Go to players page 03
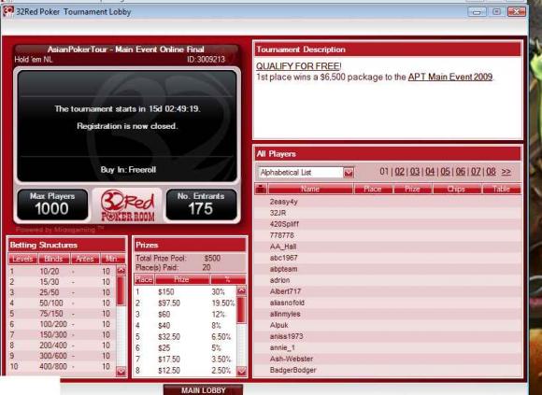This screenshot has height=395, width=542. [415, 172]
